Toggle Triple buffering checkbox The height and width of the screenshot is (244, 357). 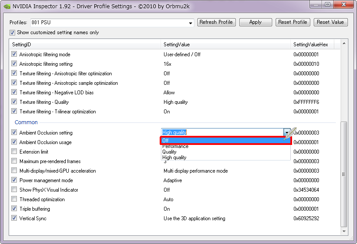14,209
